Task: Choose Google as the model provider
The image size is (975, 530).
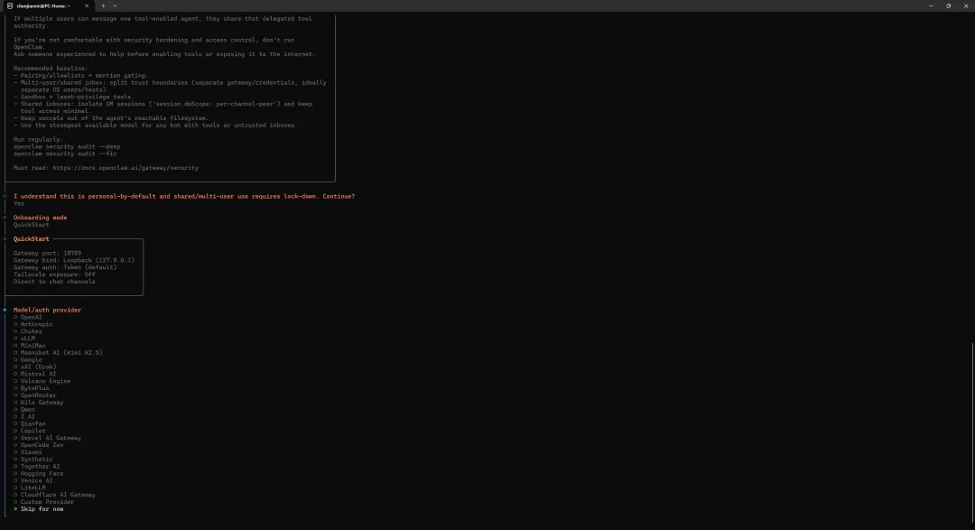Action: coord(28,359)
